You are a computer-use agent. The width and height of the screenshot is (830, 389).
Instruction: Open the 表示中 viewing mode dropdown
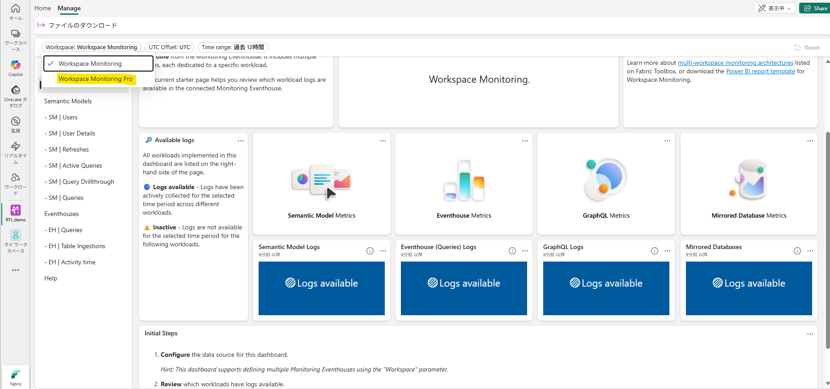775,8
